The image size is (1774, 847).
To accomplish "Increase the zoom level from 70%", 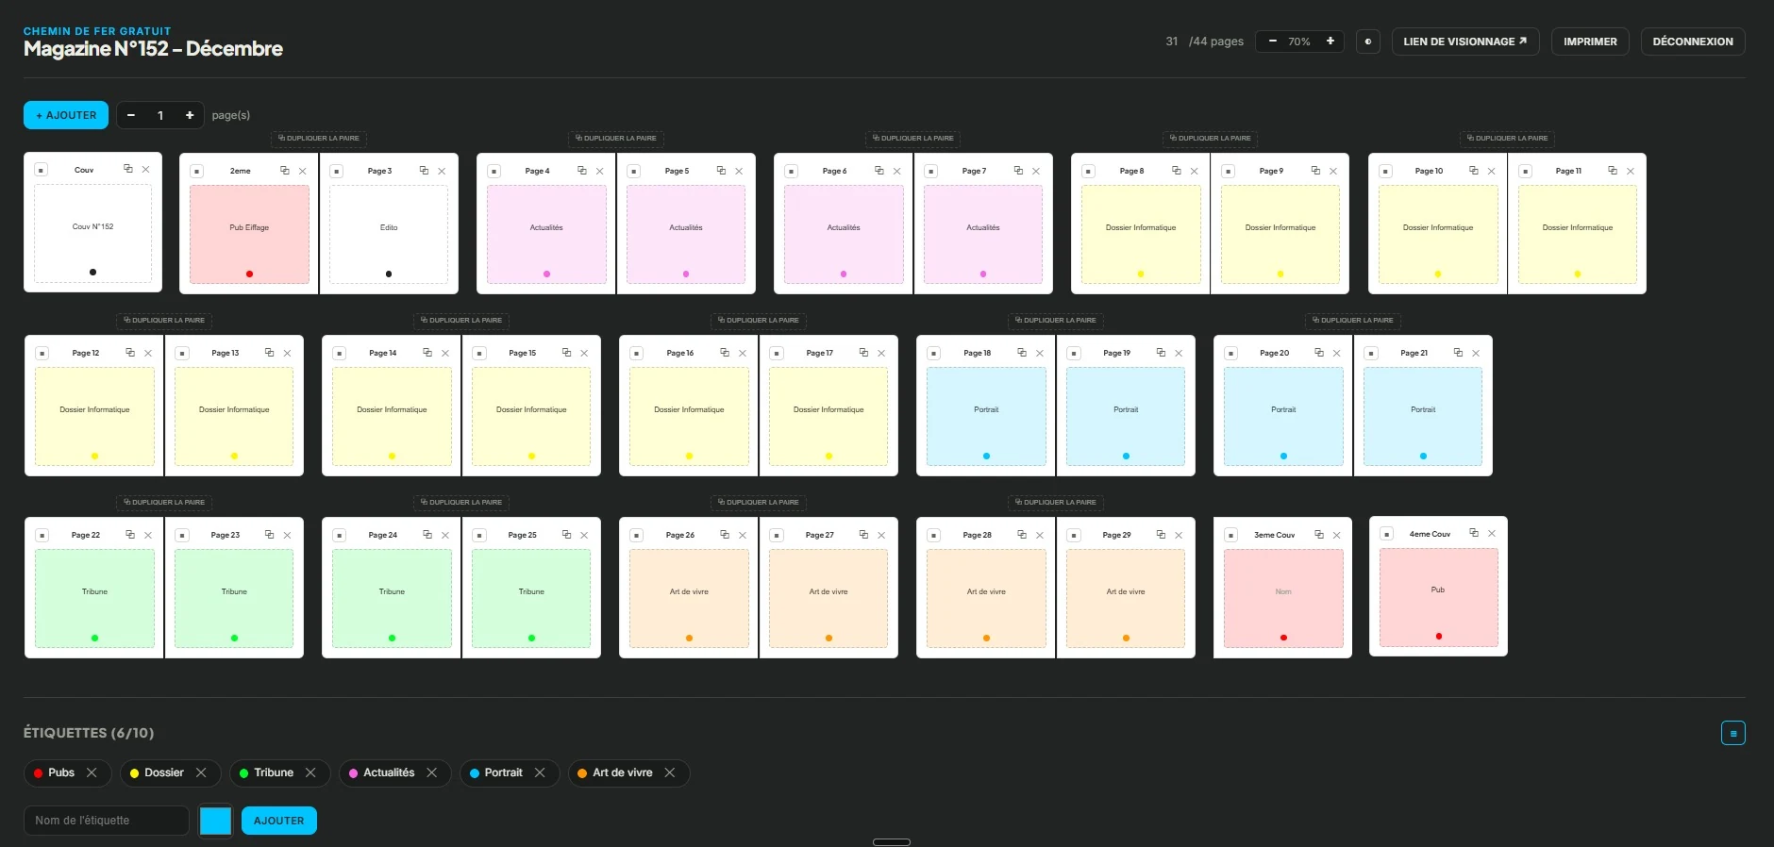I will [x=1330, y=42].
